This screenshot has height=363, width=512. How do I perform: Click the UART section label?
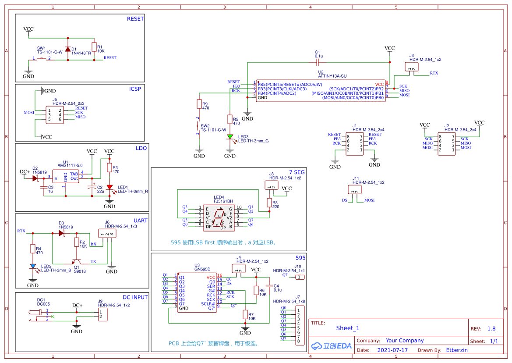click(x=140, y=221)
